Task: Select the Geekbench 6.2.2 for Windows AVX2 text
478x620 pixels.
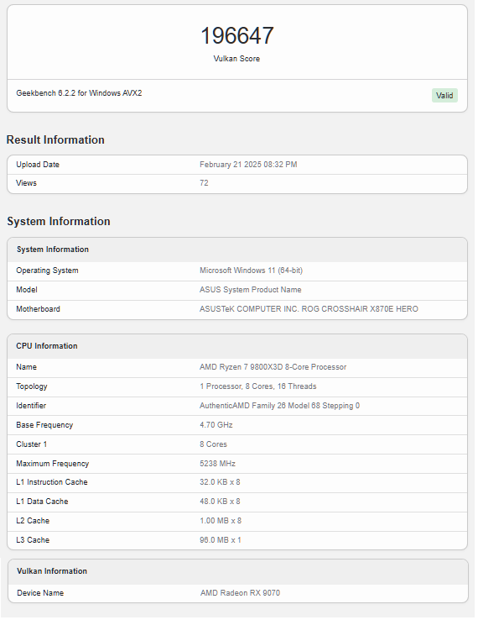Action: [x=79, y=93]
